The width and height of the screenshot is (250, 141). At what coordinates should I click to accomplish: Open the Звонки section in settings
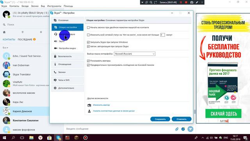coord(68,72)
